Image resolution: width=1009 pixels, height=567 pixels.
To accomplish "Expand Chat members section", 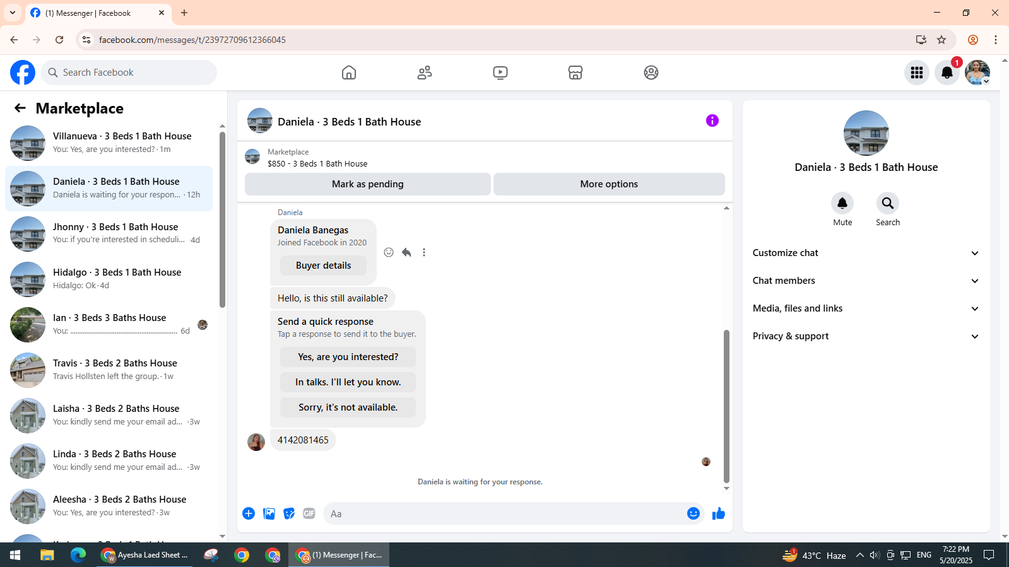I will (x=866, y=281).
